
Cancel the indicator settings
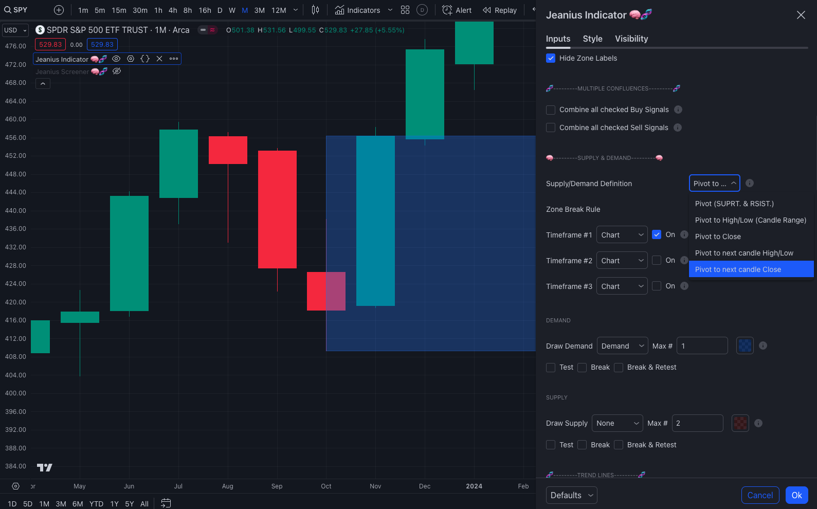pyautogui.click(x=760, y=495)
